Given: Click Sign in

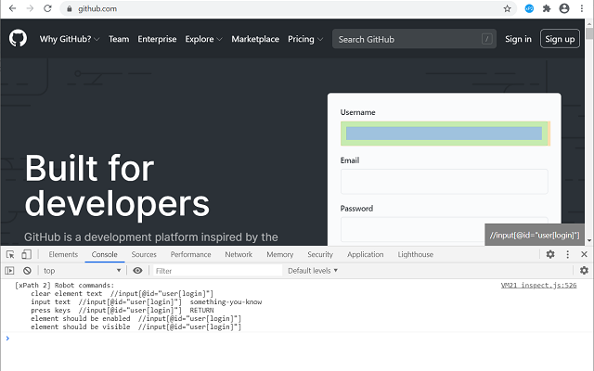Looking at the screenshot, I should tap(518, 39).
